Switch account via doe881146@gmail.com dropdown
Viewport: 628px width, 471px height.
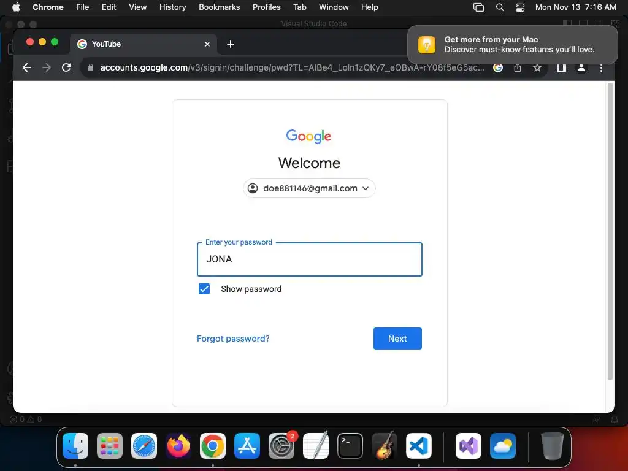309,188
